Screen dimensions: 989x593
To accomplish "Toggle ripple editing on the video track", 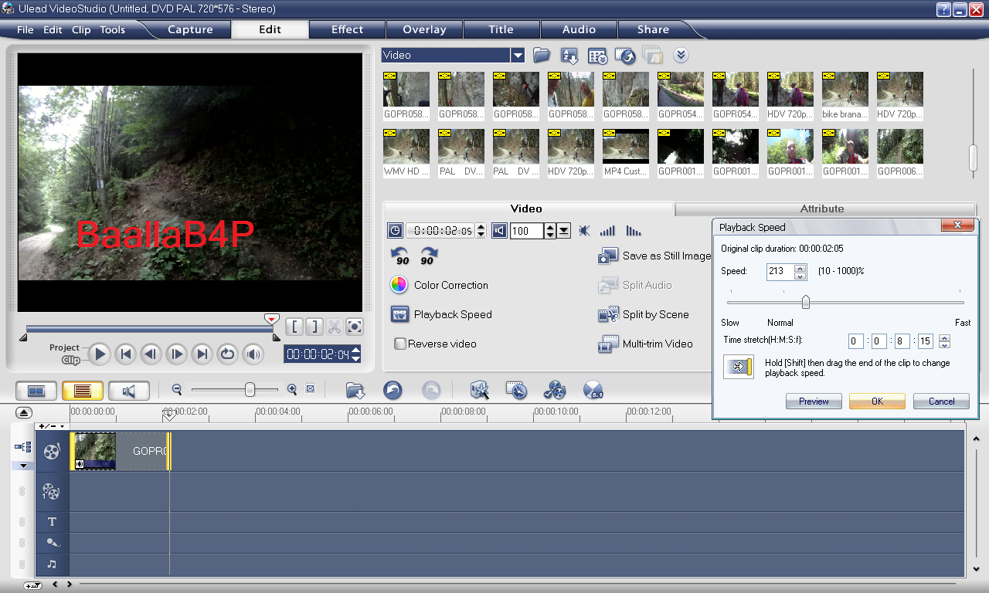I will [x=22, y=447].
